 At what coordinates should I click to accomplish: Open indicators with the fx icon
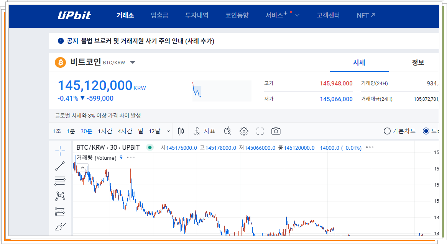(x=197, y=131)
